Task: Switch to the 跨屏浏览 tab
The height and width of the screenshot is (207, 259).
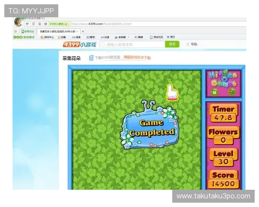Action: [x=28, y=31]
